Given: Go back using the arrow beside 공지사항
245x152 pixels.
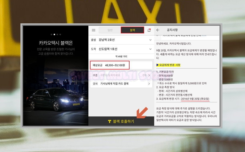Looking at the screenshot, I should (x=158, y=30).
